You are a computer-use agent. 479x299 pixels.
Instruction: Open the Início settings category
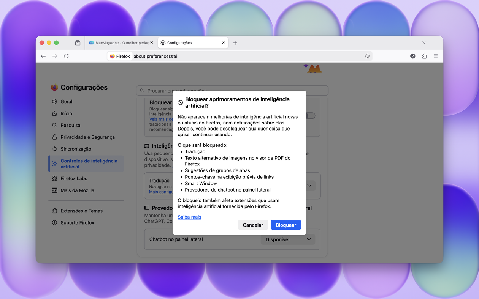coord(86,113)
